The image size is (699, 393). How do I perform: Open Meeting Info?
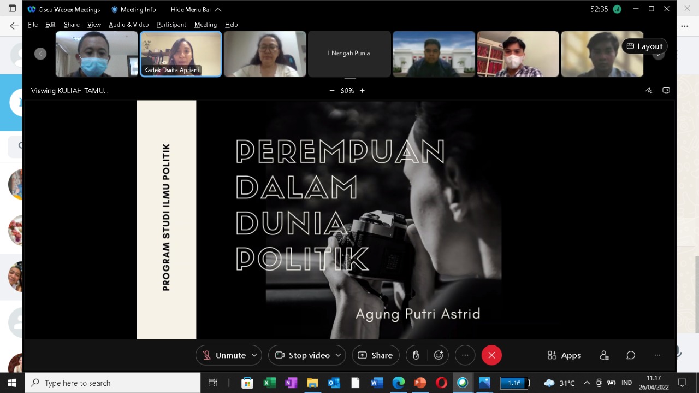click(x=133, y=9)
